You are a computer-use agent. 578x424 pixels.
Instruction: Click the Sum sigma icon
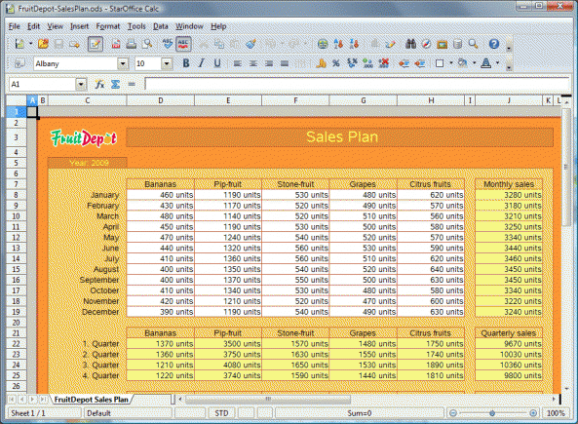(115, 85)
